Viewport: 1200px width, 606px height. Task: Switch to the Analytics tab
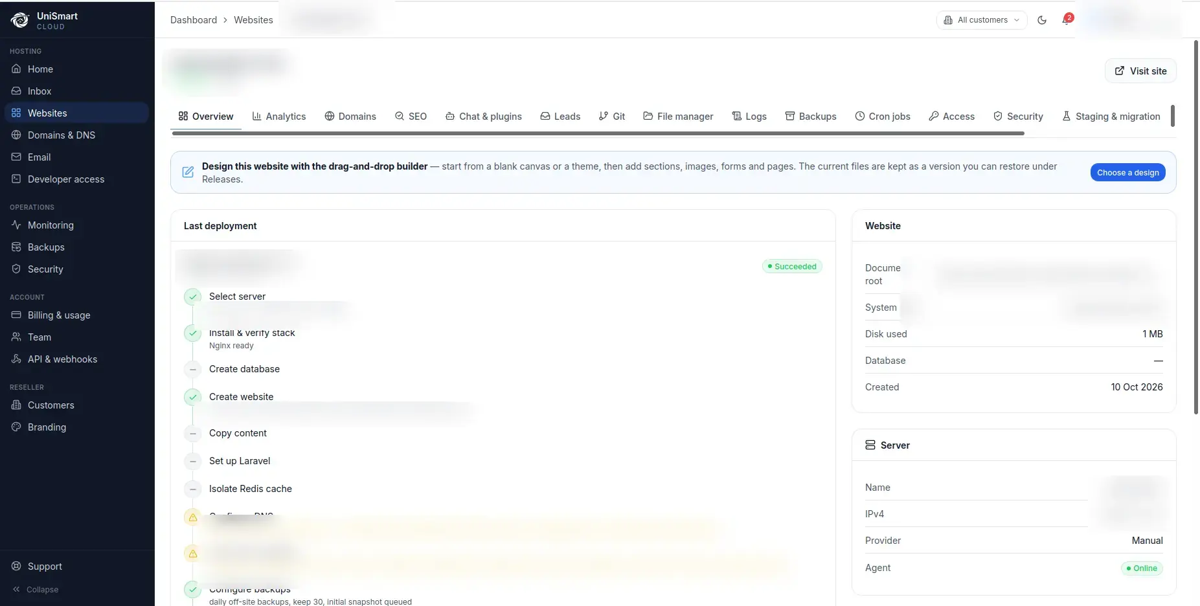279,117
